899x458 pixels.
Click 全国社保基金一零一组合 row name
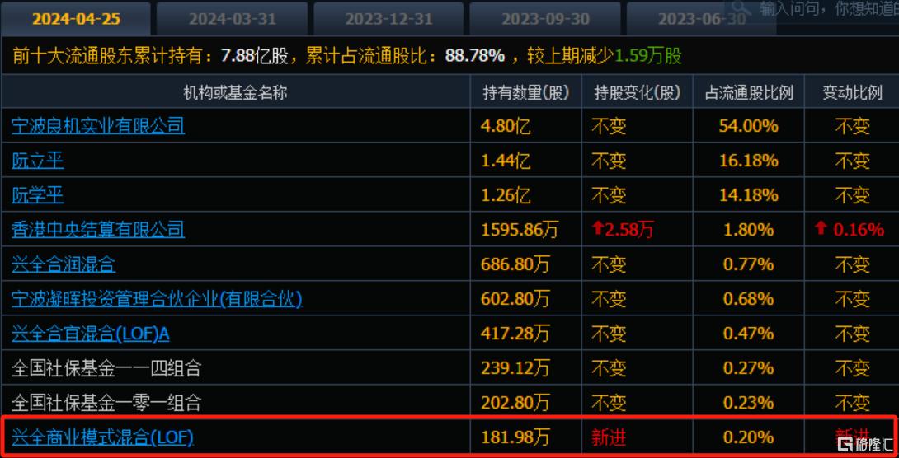coord(106,403)
